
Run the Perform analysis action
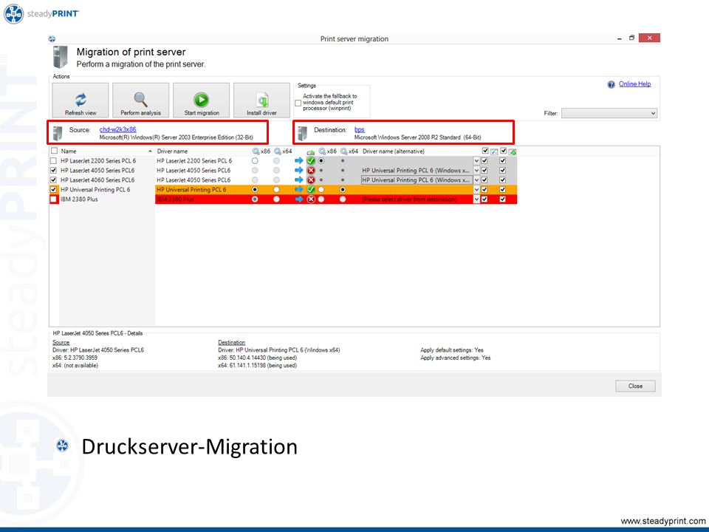[140, 100]
